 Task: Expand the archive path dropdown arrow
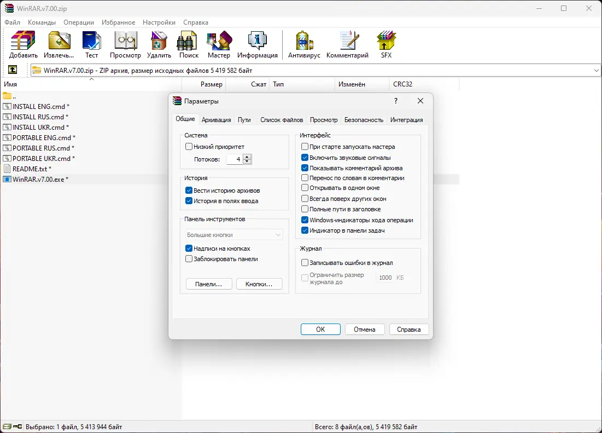click(x=596, y=70)
